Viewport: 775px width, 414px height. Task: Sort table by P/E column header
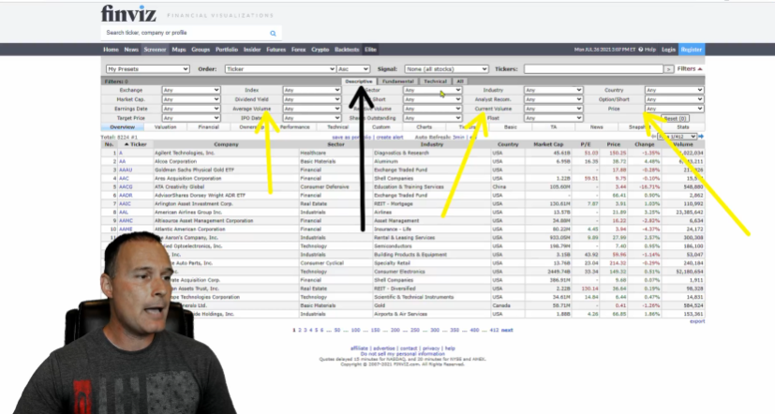pos(585,144)
